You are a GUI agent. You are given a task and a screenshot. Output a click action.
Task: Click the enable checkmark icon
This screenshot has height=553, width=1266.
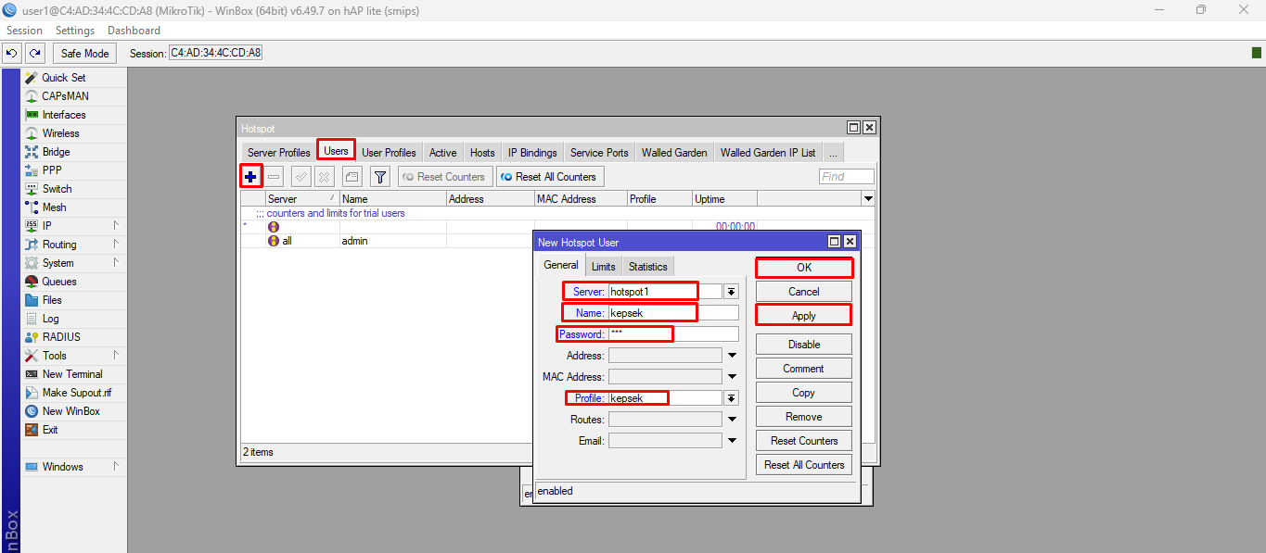[301, 176]
